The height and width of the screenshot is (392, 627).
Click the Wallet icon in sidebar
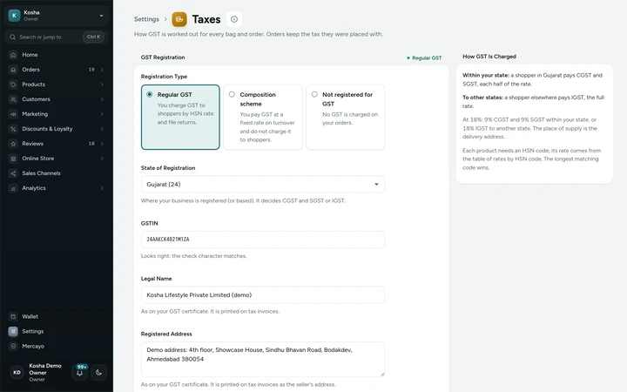click(x=13, y=316)
